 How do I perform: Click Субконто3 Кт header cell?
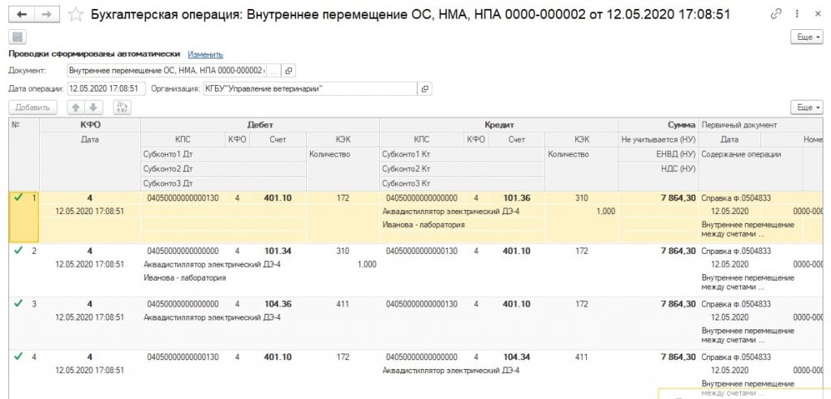tap(462, 184)
